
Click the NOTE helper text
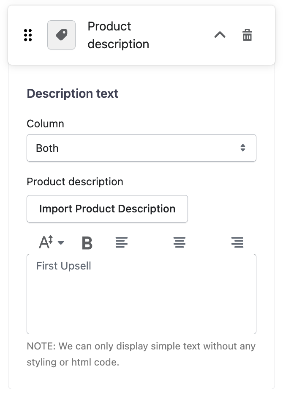(141, 354)
